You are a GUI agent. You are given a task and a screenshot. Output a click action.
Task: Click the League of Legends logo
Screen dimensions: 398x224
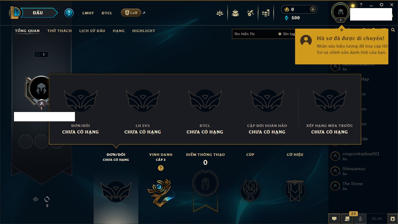click(15, 13)
